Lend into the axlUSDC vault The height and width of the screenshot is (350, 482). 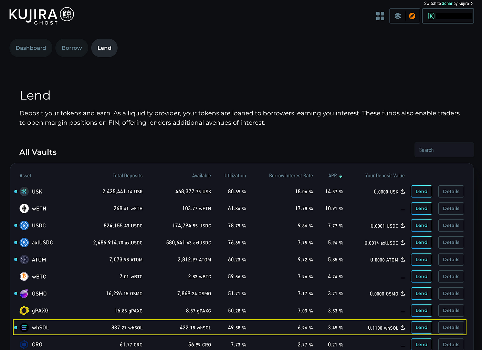point(421,243)
